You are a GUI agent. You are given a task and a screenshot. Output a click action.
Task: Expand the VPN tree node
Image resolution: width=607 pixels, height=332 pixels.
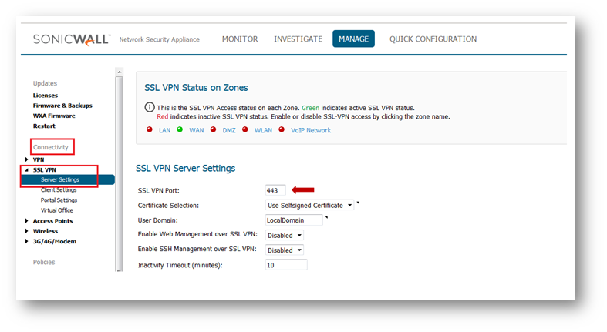click(x=26, y=159)
